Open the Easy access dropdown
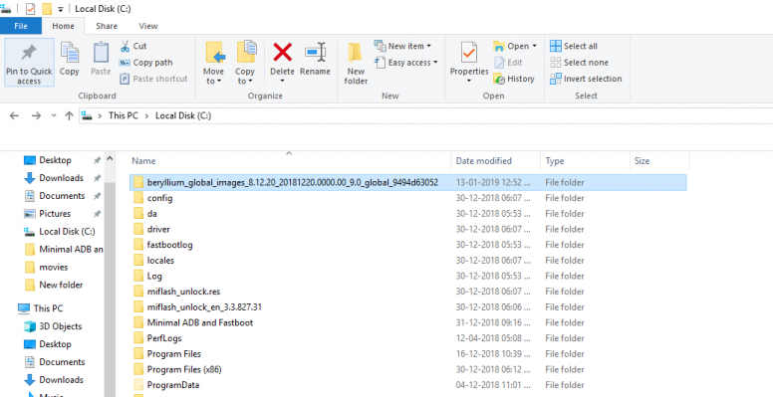This screenshot has height=397, width=773. pyautogui.click(x=406, y=63)
